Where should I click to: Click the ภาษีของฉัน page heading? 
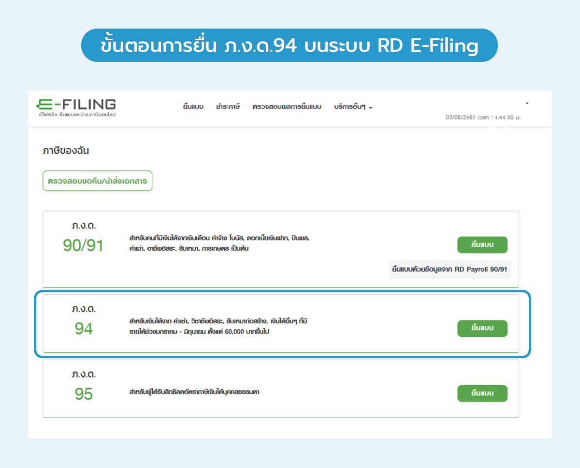(66, 151)
